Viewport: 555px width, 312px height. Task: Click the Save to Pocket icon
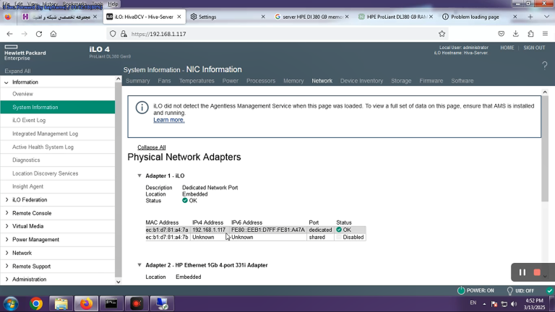(x=502, y=34)
